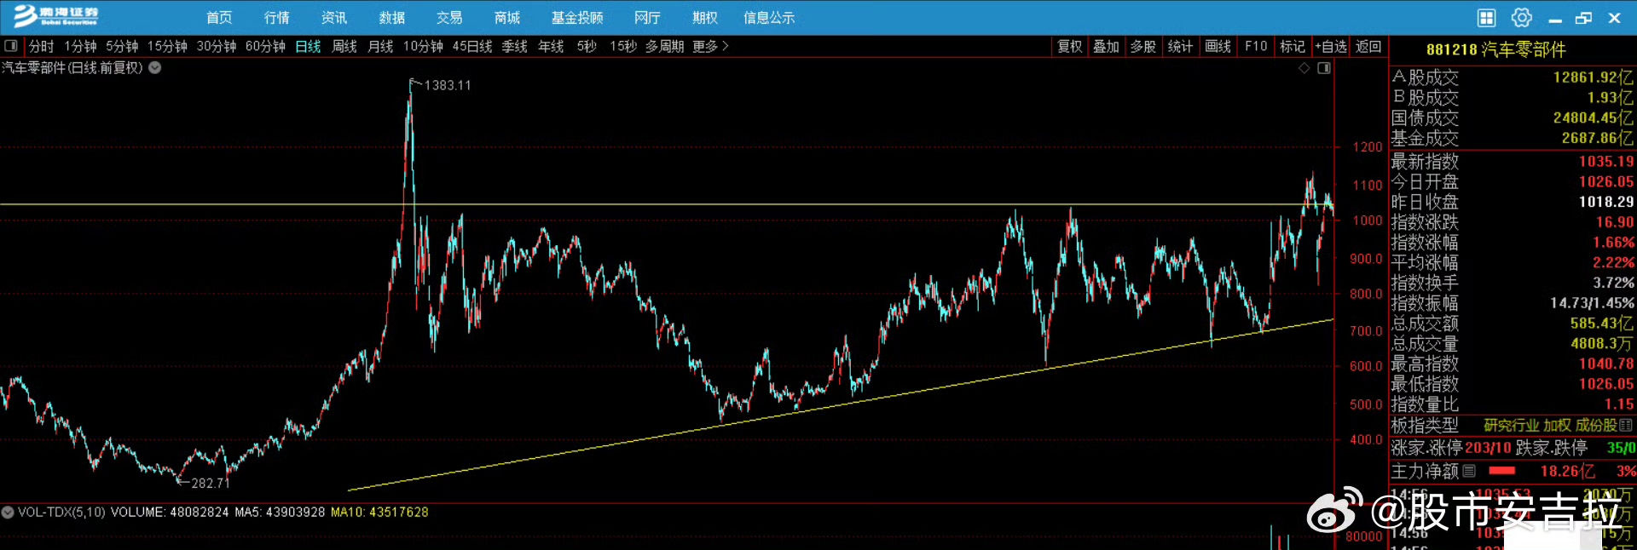Click 多股 multi-stock button
The image size is (1637, 550).
pos(1143,46)
